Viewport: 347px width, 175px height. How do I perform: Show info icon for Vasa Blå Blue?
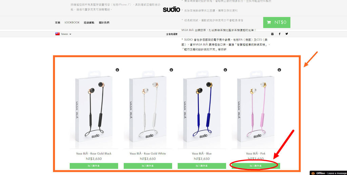coord(225,70)
